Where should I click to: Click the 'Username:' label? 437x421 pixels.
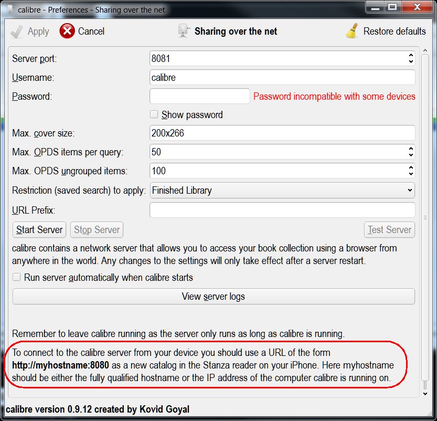click(x=33, y=78)
